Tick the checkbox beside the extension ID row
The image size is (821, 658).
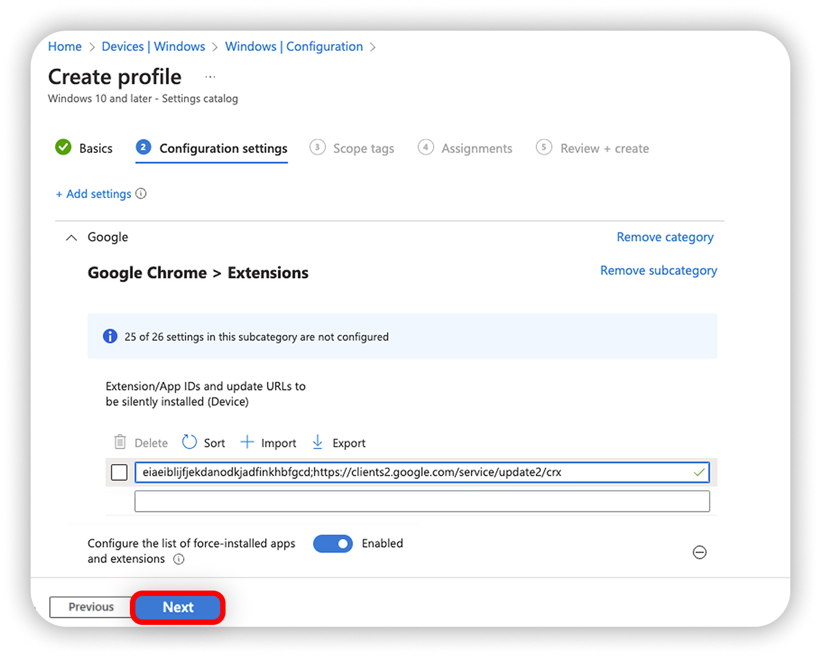point(119,472)
